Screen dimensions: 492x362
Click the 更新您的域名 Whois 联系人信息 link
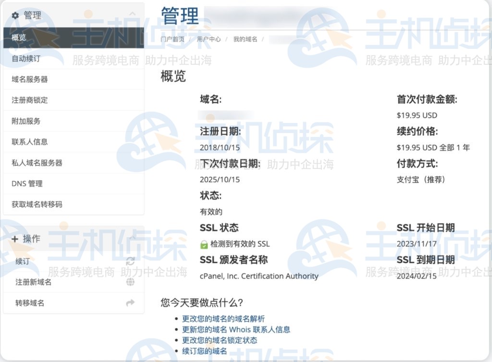pos(236,329)
